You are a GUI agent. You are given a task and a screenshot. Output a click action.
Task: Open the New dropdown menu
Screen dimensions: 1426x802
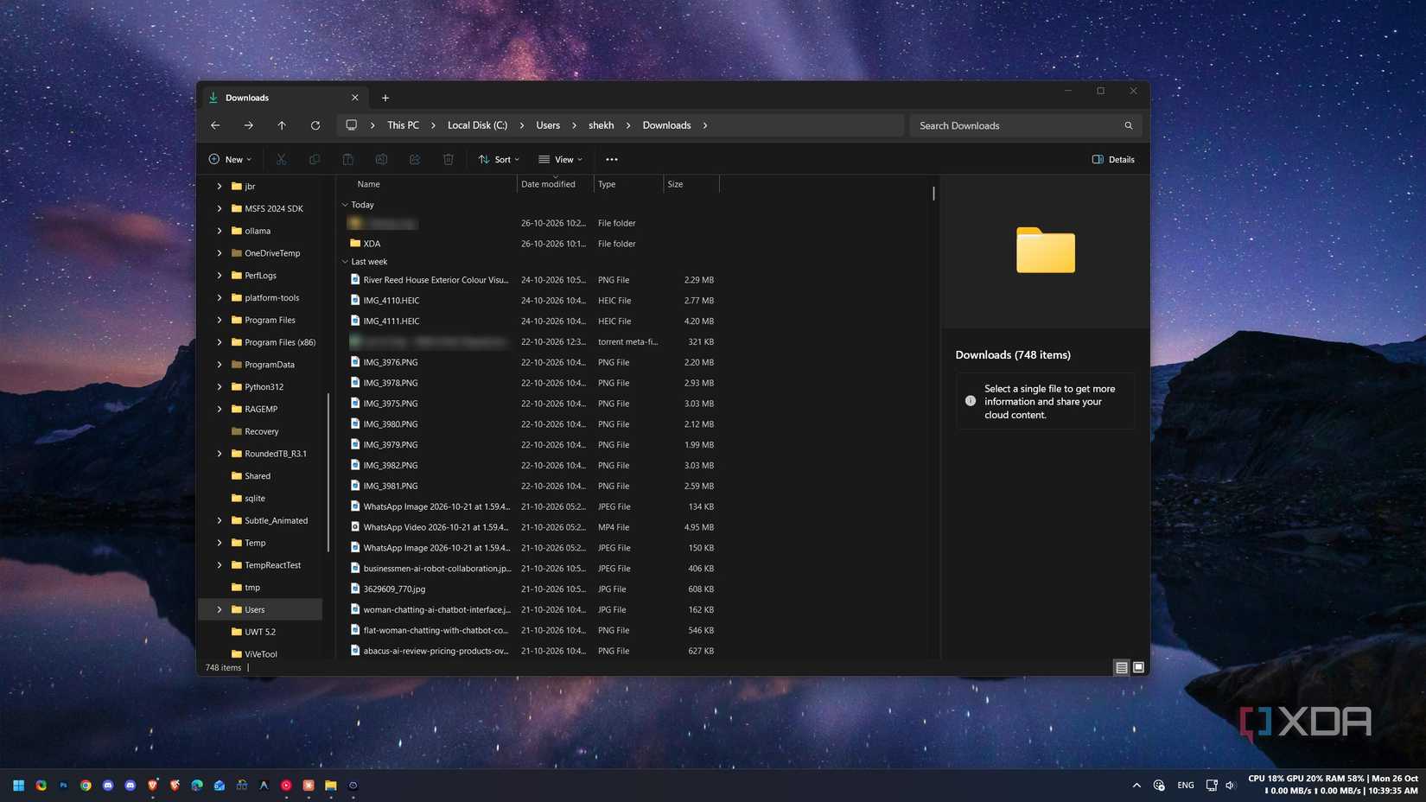point(230,159)
